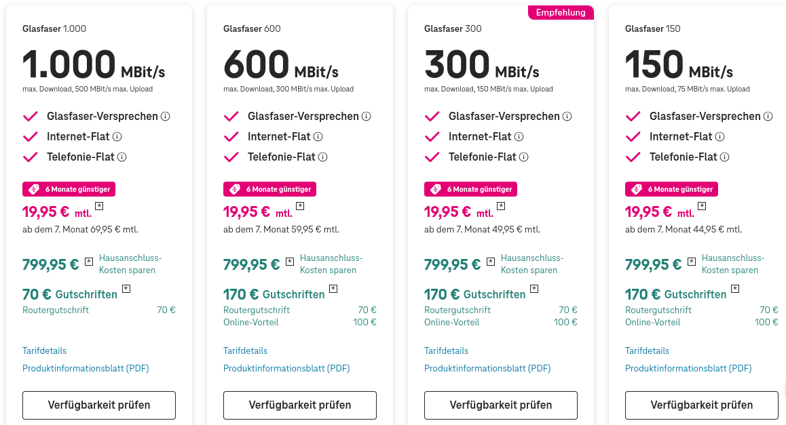786x425 pixels.
Task: Open footnote asterisk beside Glasfaser 150 monthly price
Action: tap(702, 206)
